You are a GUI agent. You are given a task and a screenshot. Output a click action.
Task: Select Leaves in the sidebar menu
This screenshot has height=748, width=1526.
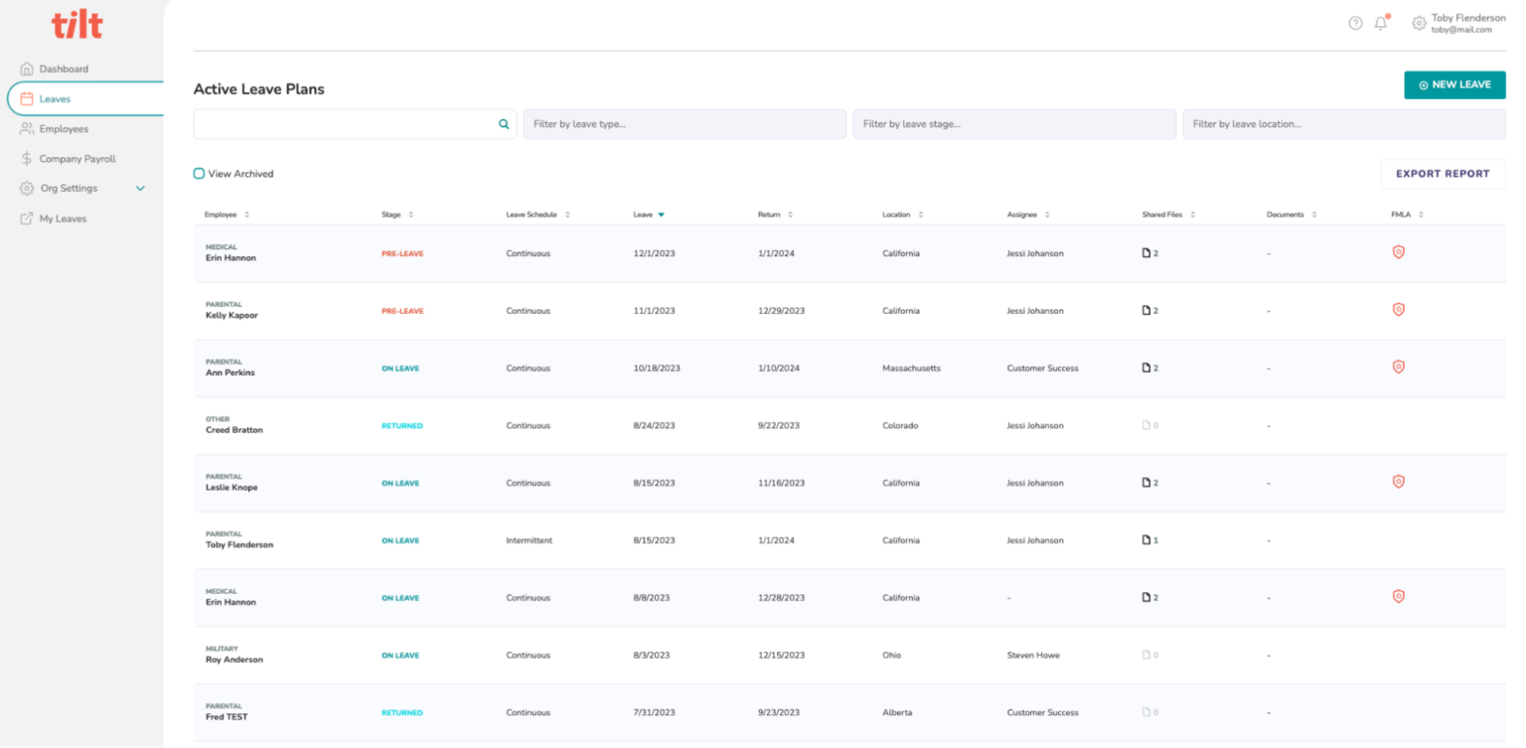(55, 98)
